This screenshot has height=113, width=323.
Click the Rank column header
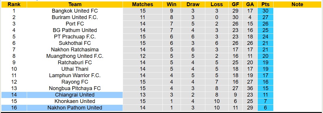pos(14,4)
